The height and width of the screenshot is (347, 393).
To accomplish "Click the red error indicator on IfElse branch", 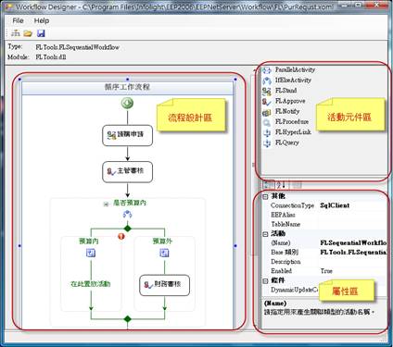I will 121,236.
